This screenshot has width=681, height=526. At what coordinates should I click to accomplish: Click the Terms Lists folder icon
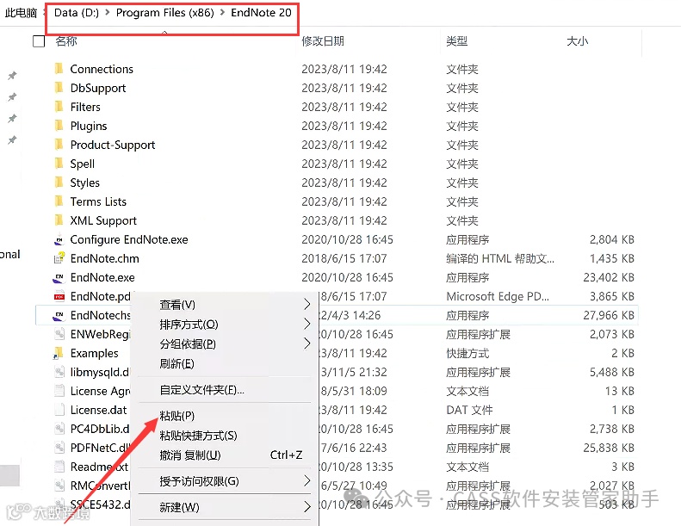coord(59,201)
